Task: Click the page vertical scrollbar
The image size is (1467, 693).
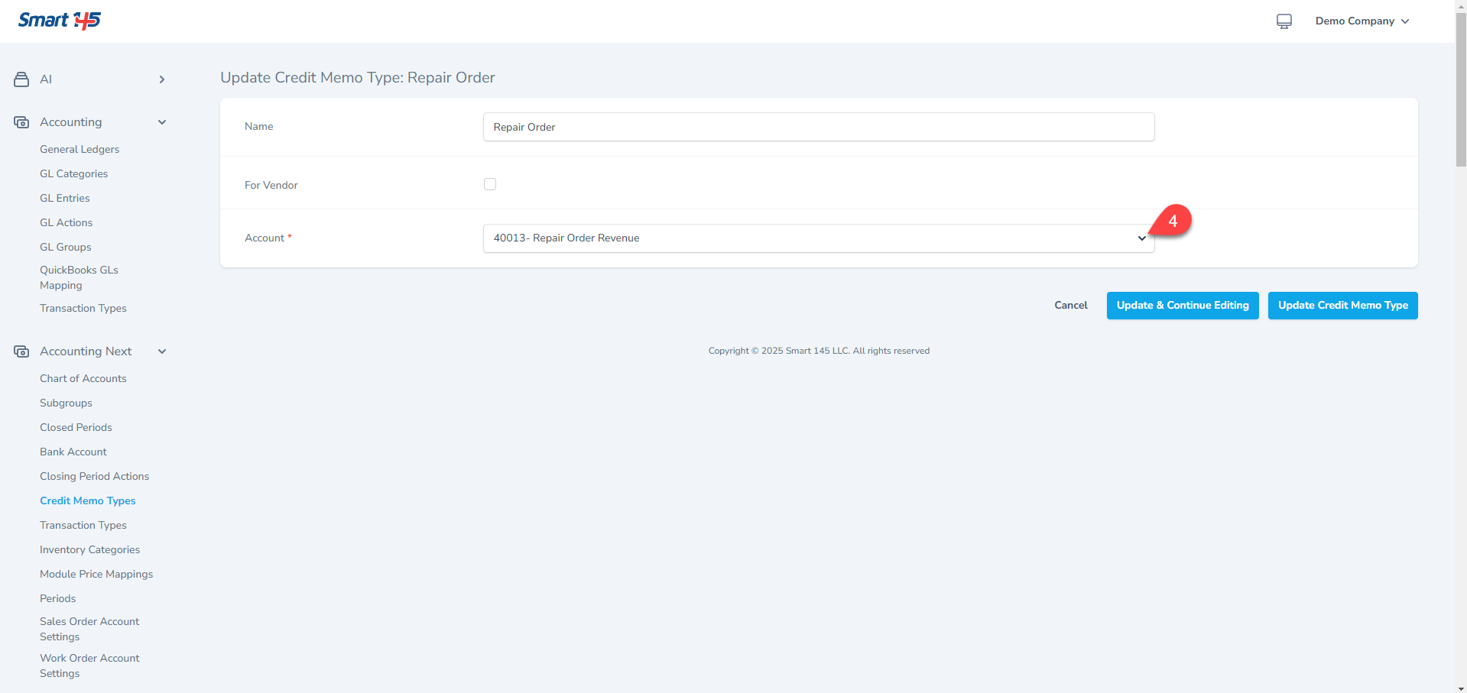Action: click(1460, 92)
